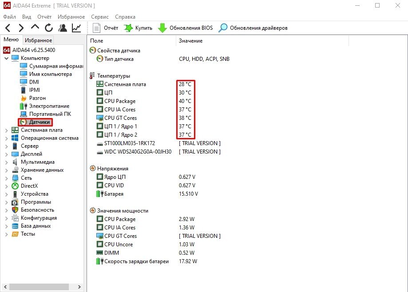This screenshot has width=408, height=292.
Task: Select the DIMM power row
Action: [x=145, y=253]
